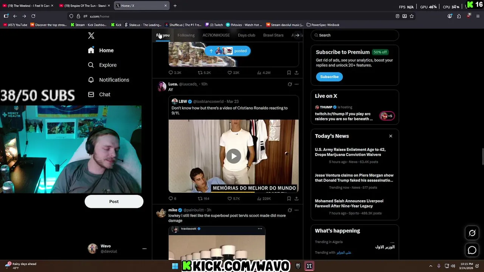Open Notifications in the sidebar
This screenshot has width=484, height=272.
click(x=109, y=80)
